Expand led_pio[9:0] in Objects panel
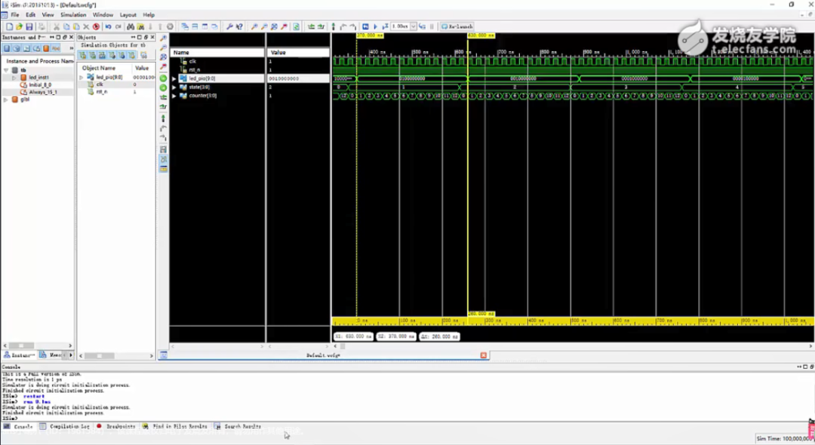This screenshot has height=445, width=815. tap(81, 78)
